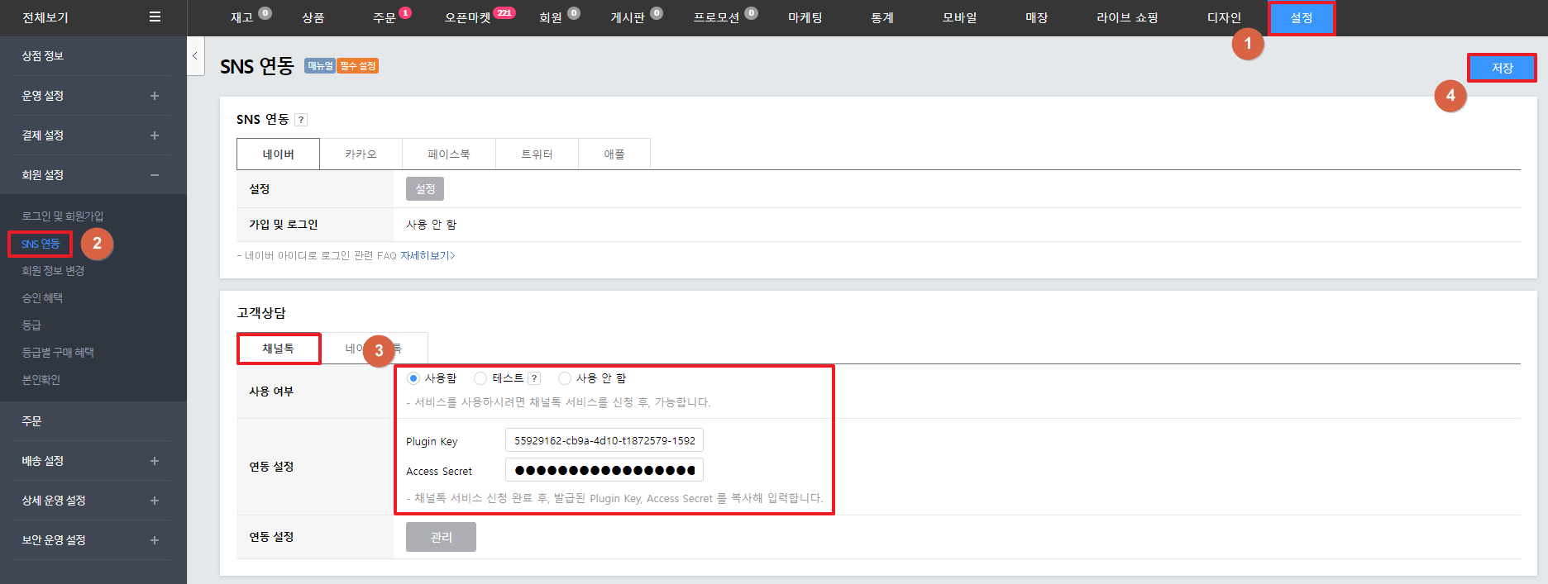Viewport: 1548px width, 584px height.
Task: Select the 테스트 radio button
Action: click(x=480, y=378)
